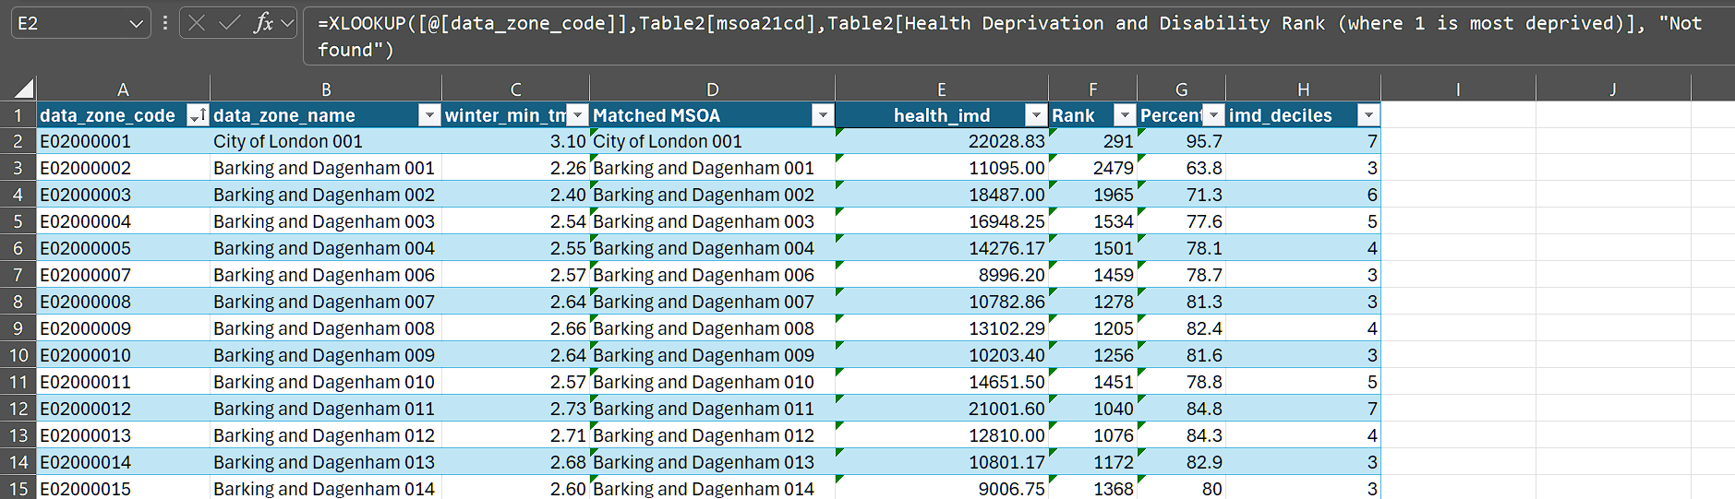
Task: Select the row 8 header
Action: coord(18,302)
